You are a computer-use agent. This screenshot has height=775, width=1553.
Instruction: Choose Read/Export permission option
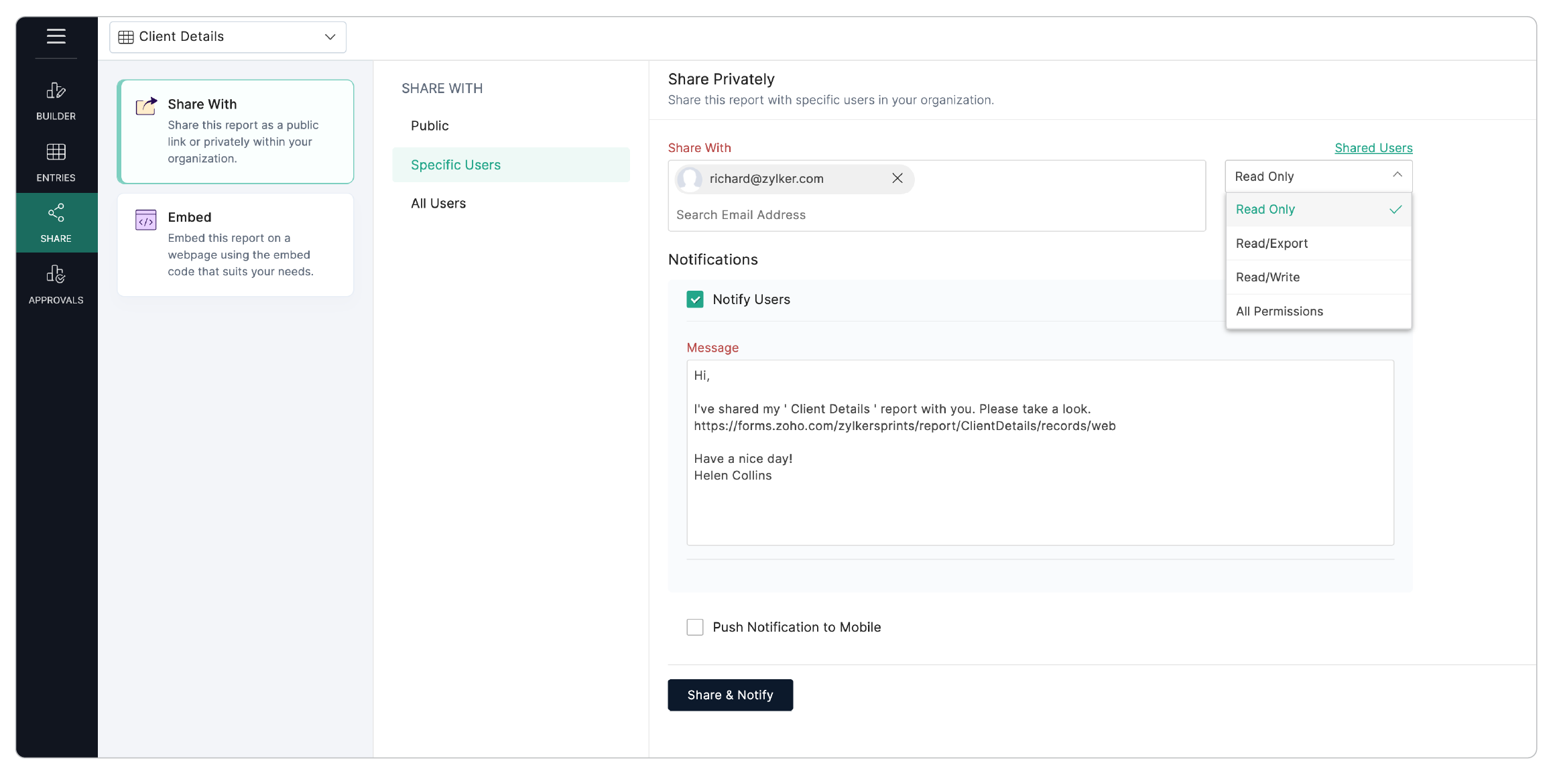click(x=1271, y=243)
